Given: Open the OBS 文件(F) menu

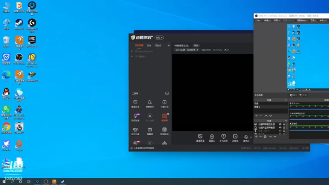Looking at the screenshot, I should tap(258, 21).
